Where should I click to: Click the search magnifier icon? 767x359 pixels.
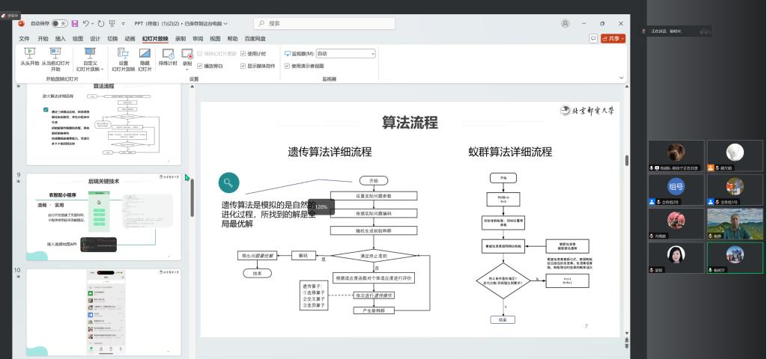tap(261, 23)
